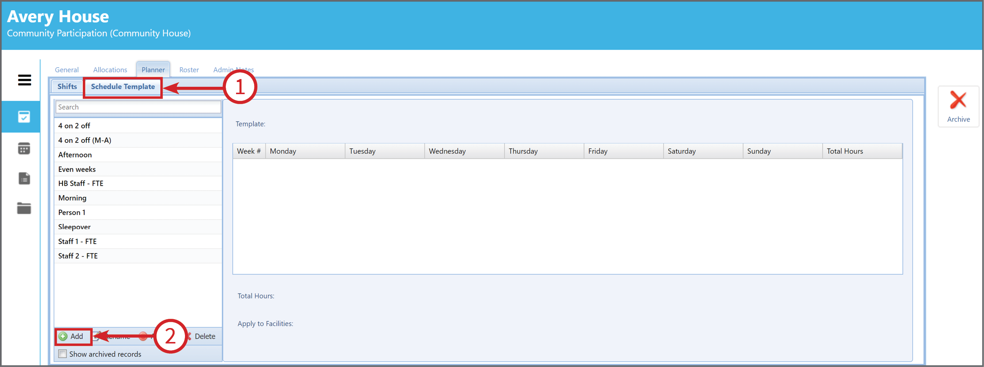Switch to the Schedule Template tab
Image resolution: width=984 pixels, height=367 pixels.
tap(122, 87)
